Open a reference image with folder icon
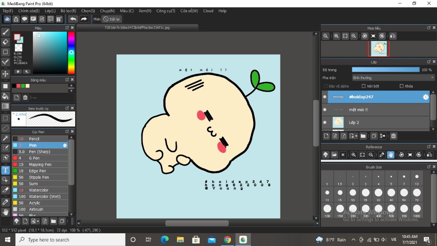437x246 pixels. 334,155
